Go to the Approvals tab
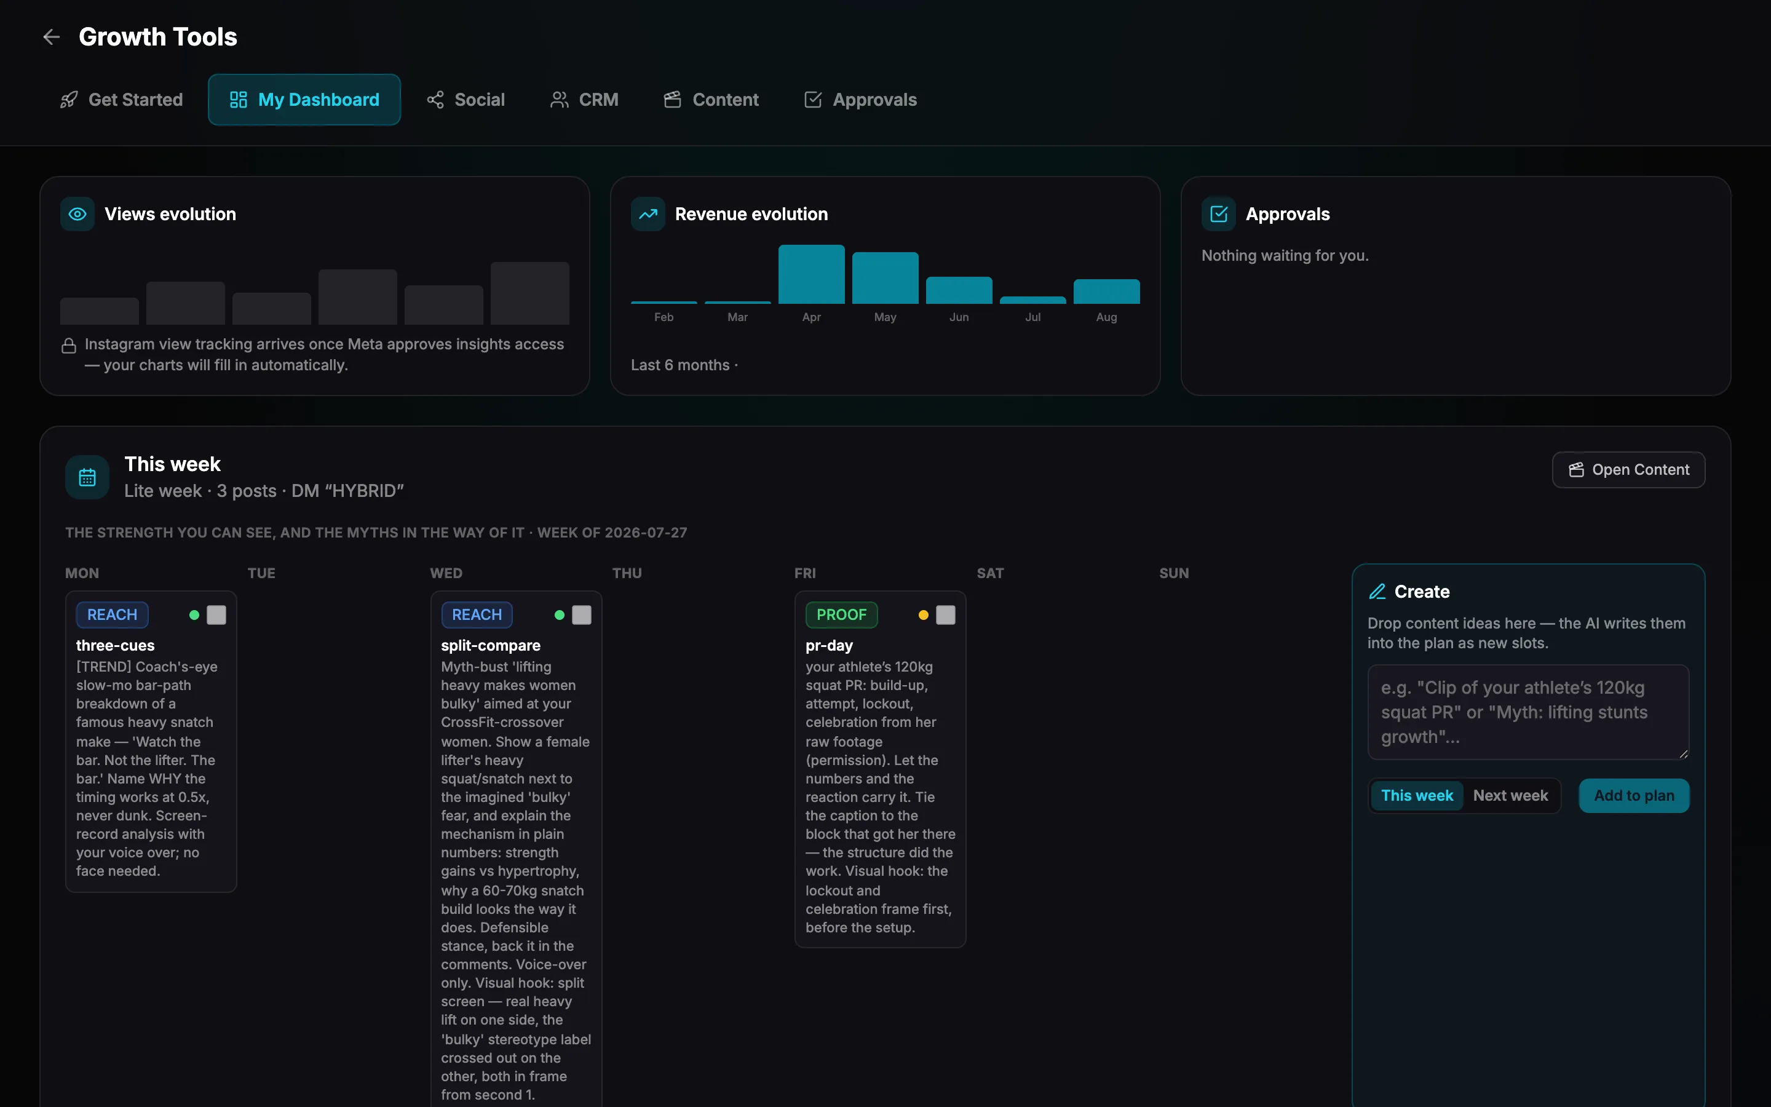The height and width of the screenshot is (1107, 1771). click(861, 100)
